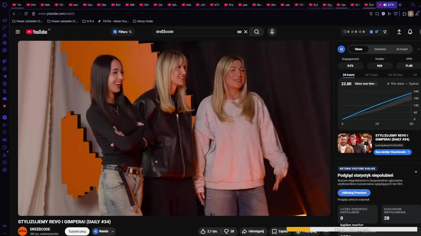Open X (Twitter) in the Opera sidebar

pos(5,91)
